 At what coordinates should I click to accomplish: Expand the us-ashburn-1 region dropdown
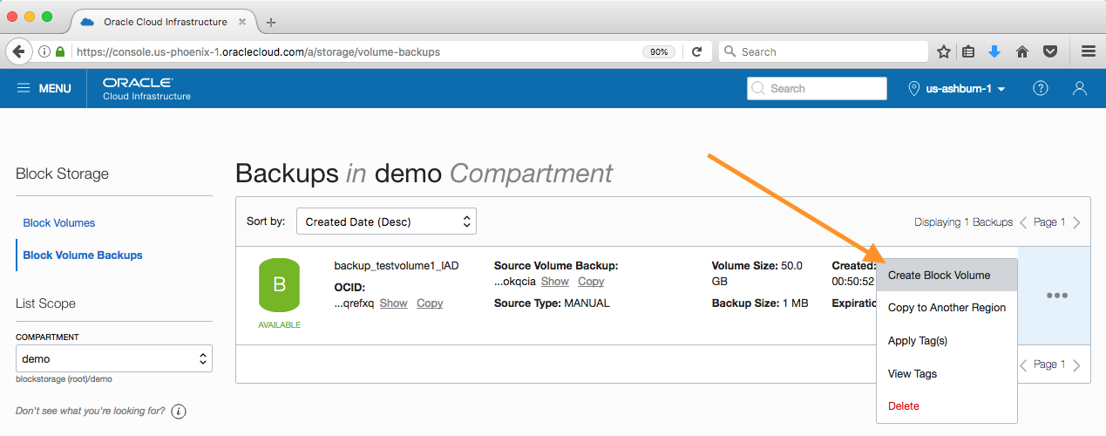pyautogui.click(x=958, y=89)
